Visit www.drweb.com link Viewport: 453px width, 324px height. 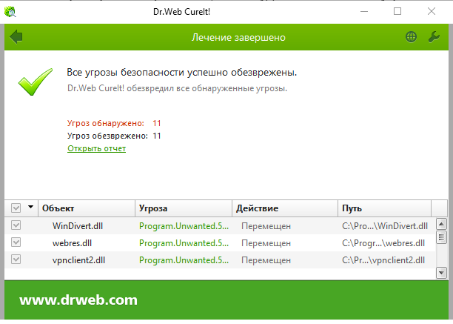(78, 300)
